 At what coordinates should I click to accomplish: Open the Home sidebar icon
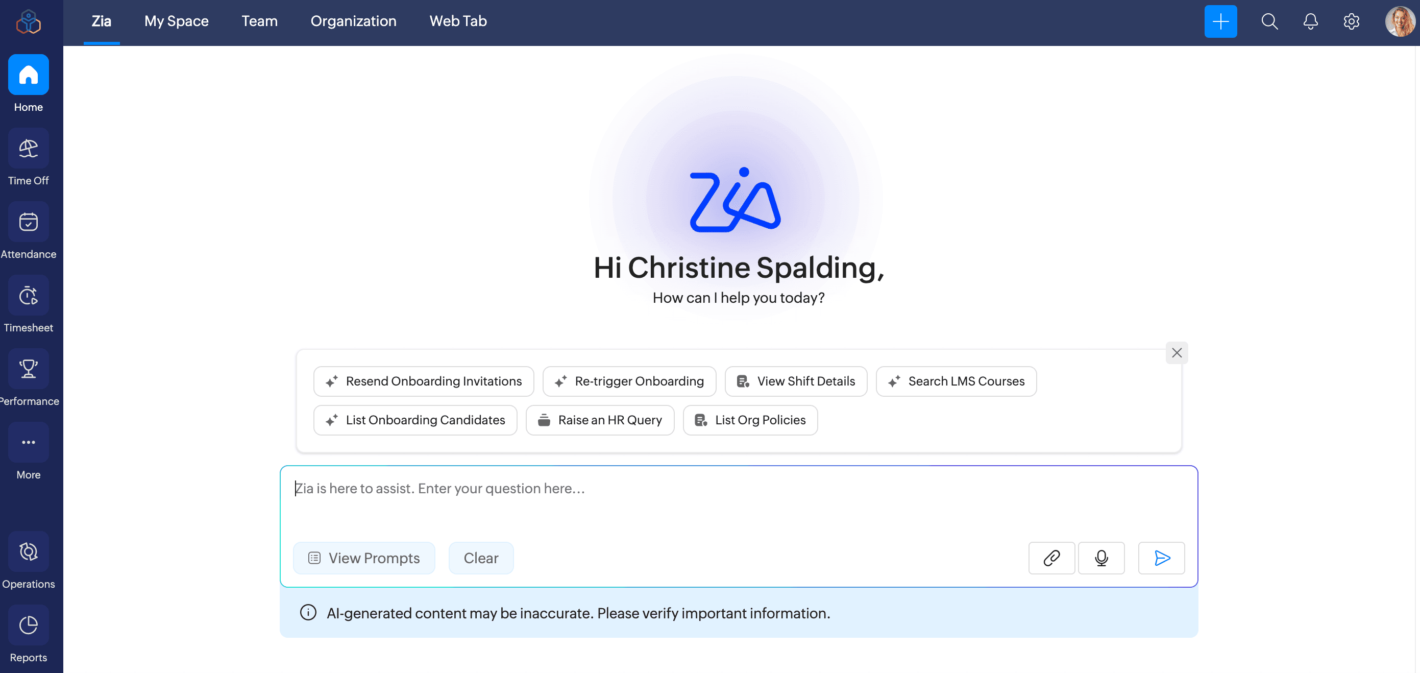tap(28, 75)
